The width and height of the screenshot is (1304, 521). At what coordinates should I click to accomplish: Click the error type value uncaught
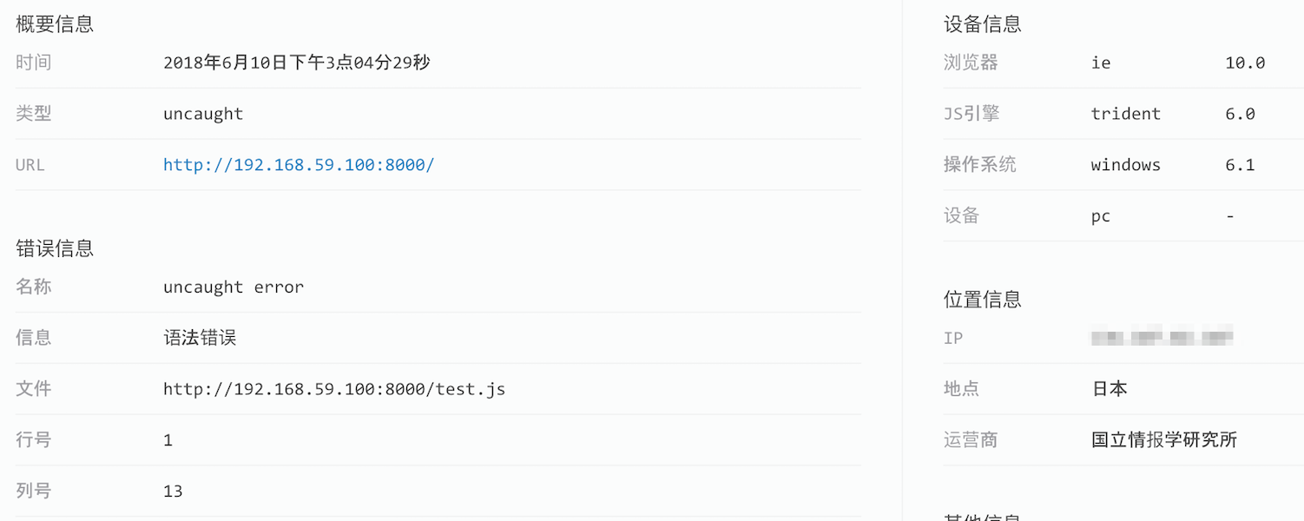(x=202, y=113)
